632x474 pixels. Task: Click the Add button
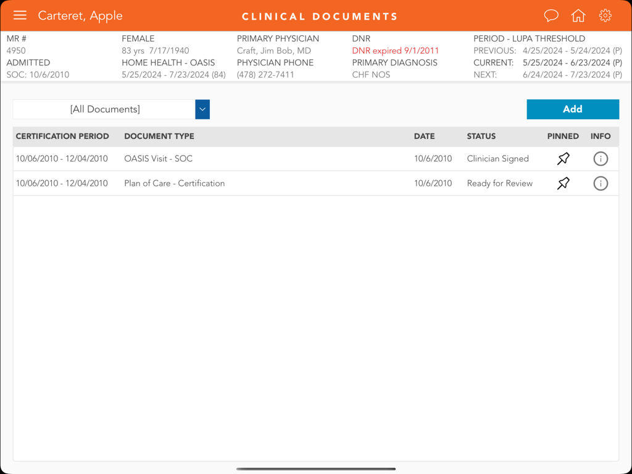coord(573,109)
